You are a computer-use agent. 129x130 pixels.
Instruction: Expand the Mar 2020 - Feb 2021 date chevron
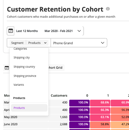click(x=79, y=31)
